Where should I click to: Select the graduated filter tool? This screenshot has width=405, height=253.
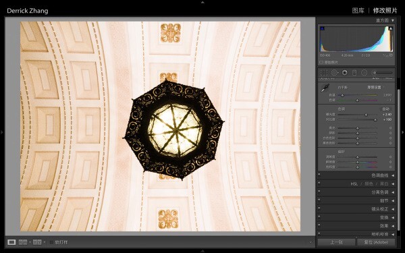tap(354, 73)
